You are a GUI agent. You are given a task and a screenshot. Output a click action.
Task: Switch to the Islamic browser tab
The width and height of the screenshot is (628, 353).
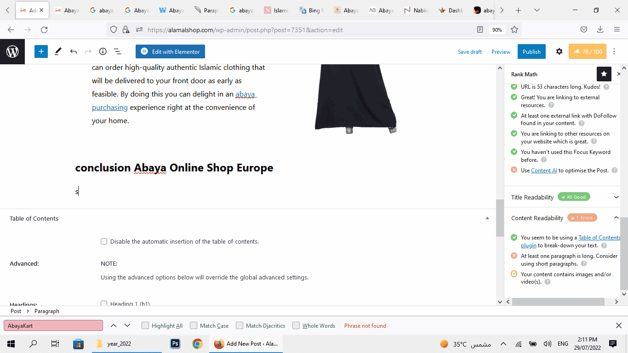click(276, 10)
